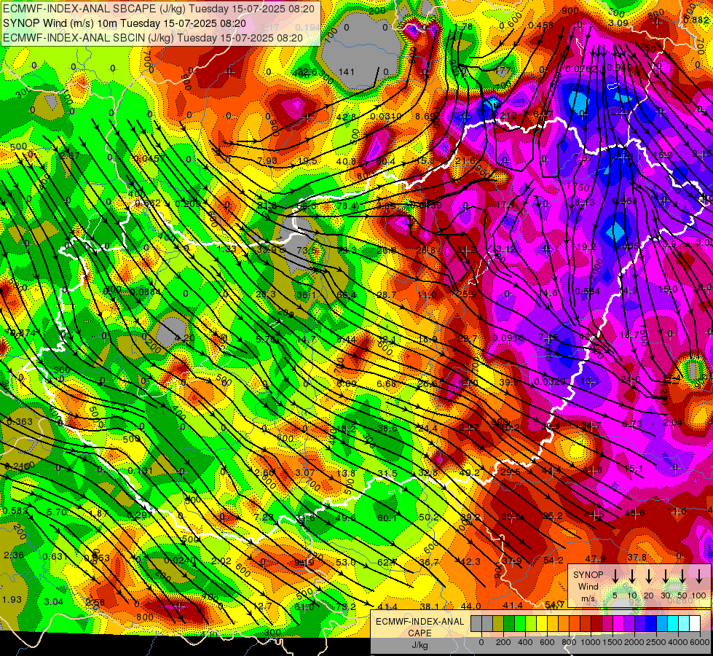Image resolution: width=713 pixels, height=656 pixels.
Task: Click the '0.363' value on the map
Action: [x=20, y=421]
